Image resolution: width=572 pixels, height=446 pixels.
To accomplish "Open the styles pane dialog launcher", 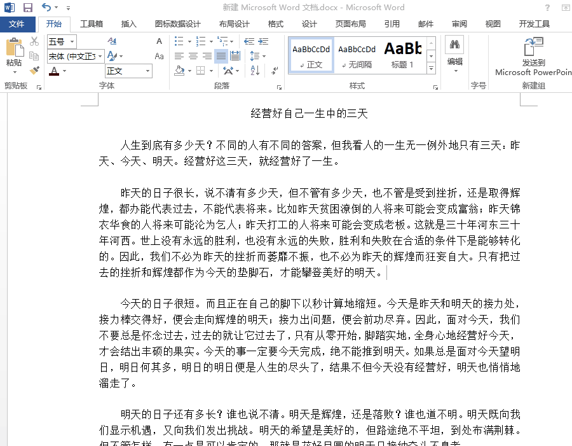I will (x=435, y=87).
